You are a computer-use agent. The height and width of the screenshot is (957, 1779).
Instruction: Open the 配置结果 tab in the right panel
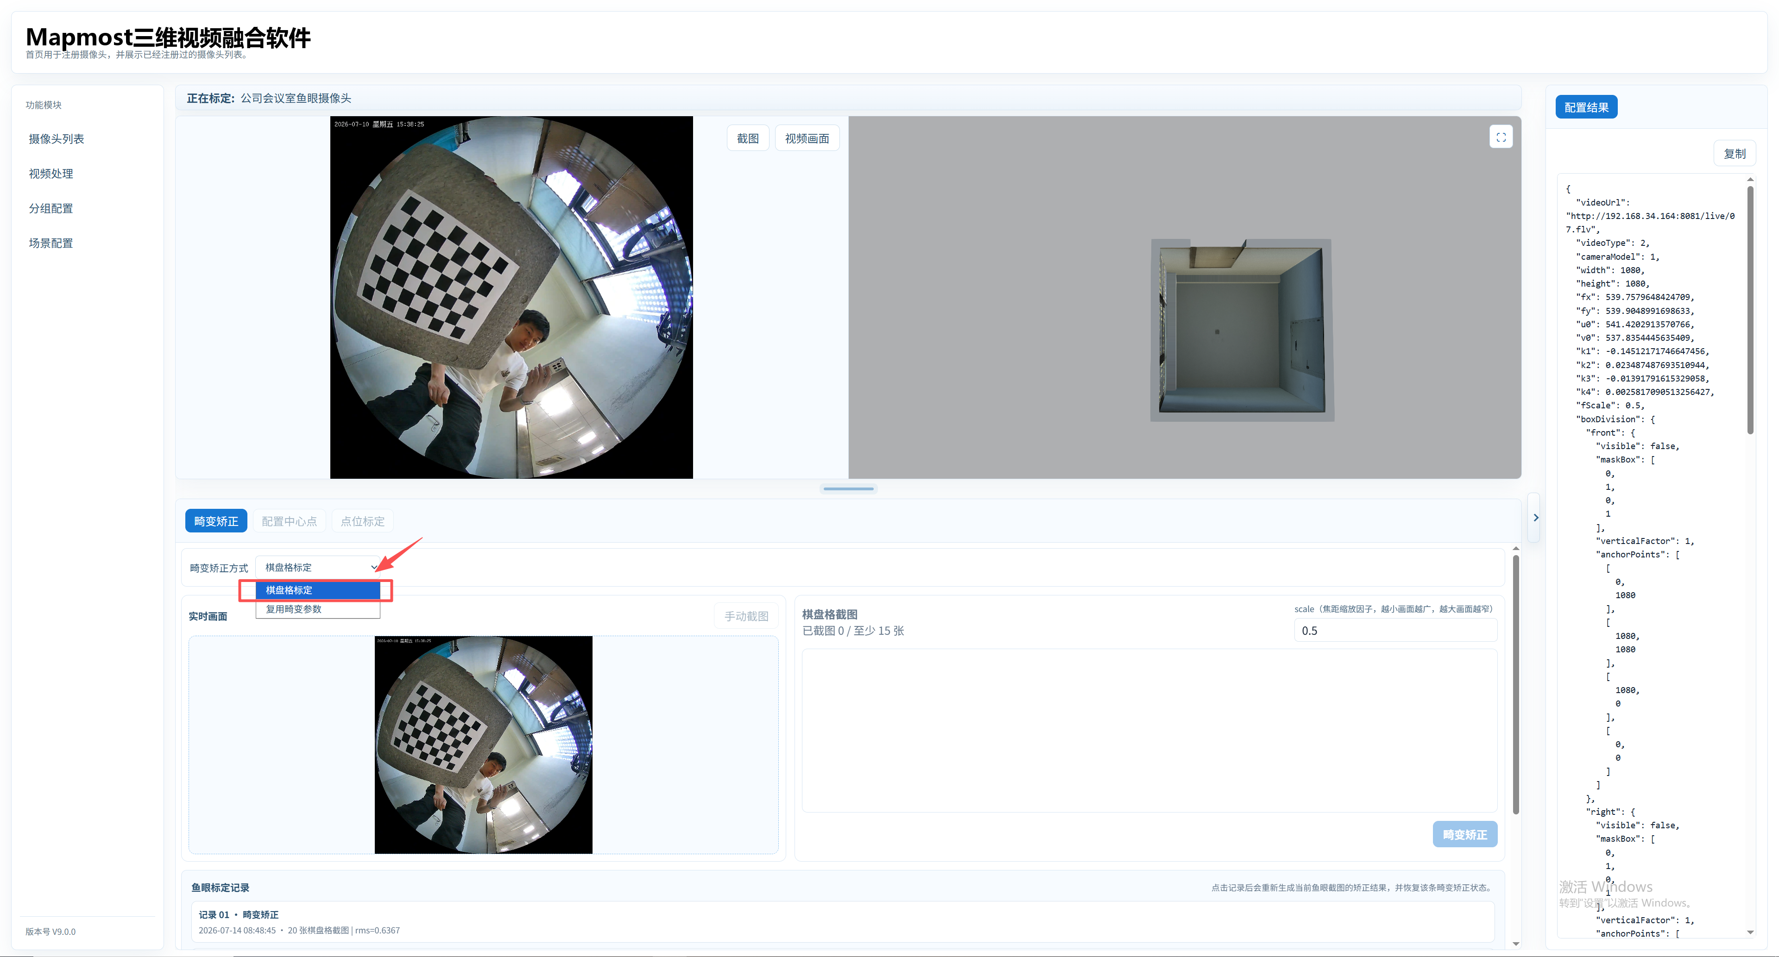point(1586,107)
